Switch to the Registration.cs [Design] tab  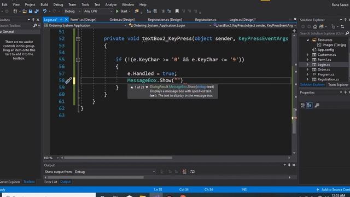tap(165, 20)
